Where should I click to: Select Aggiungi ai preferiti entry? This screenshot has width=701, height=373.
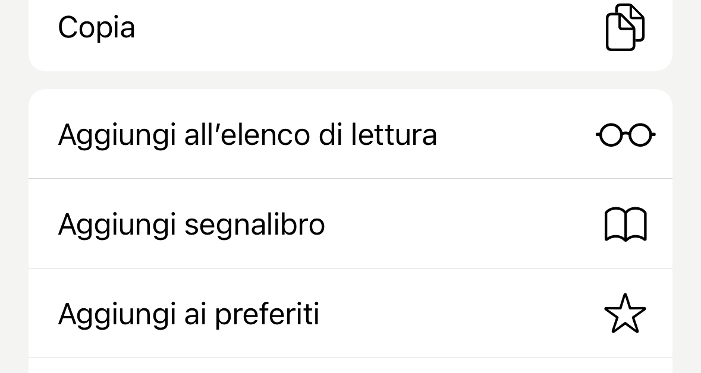(x=351, y=313)
